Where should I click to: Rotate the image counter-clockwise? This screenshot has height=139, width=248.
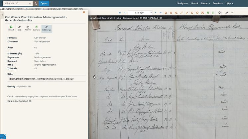click(192, 13)
